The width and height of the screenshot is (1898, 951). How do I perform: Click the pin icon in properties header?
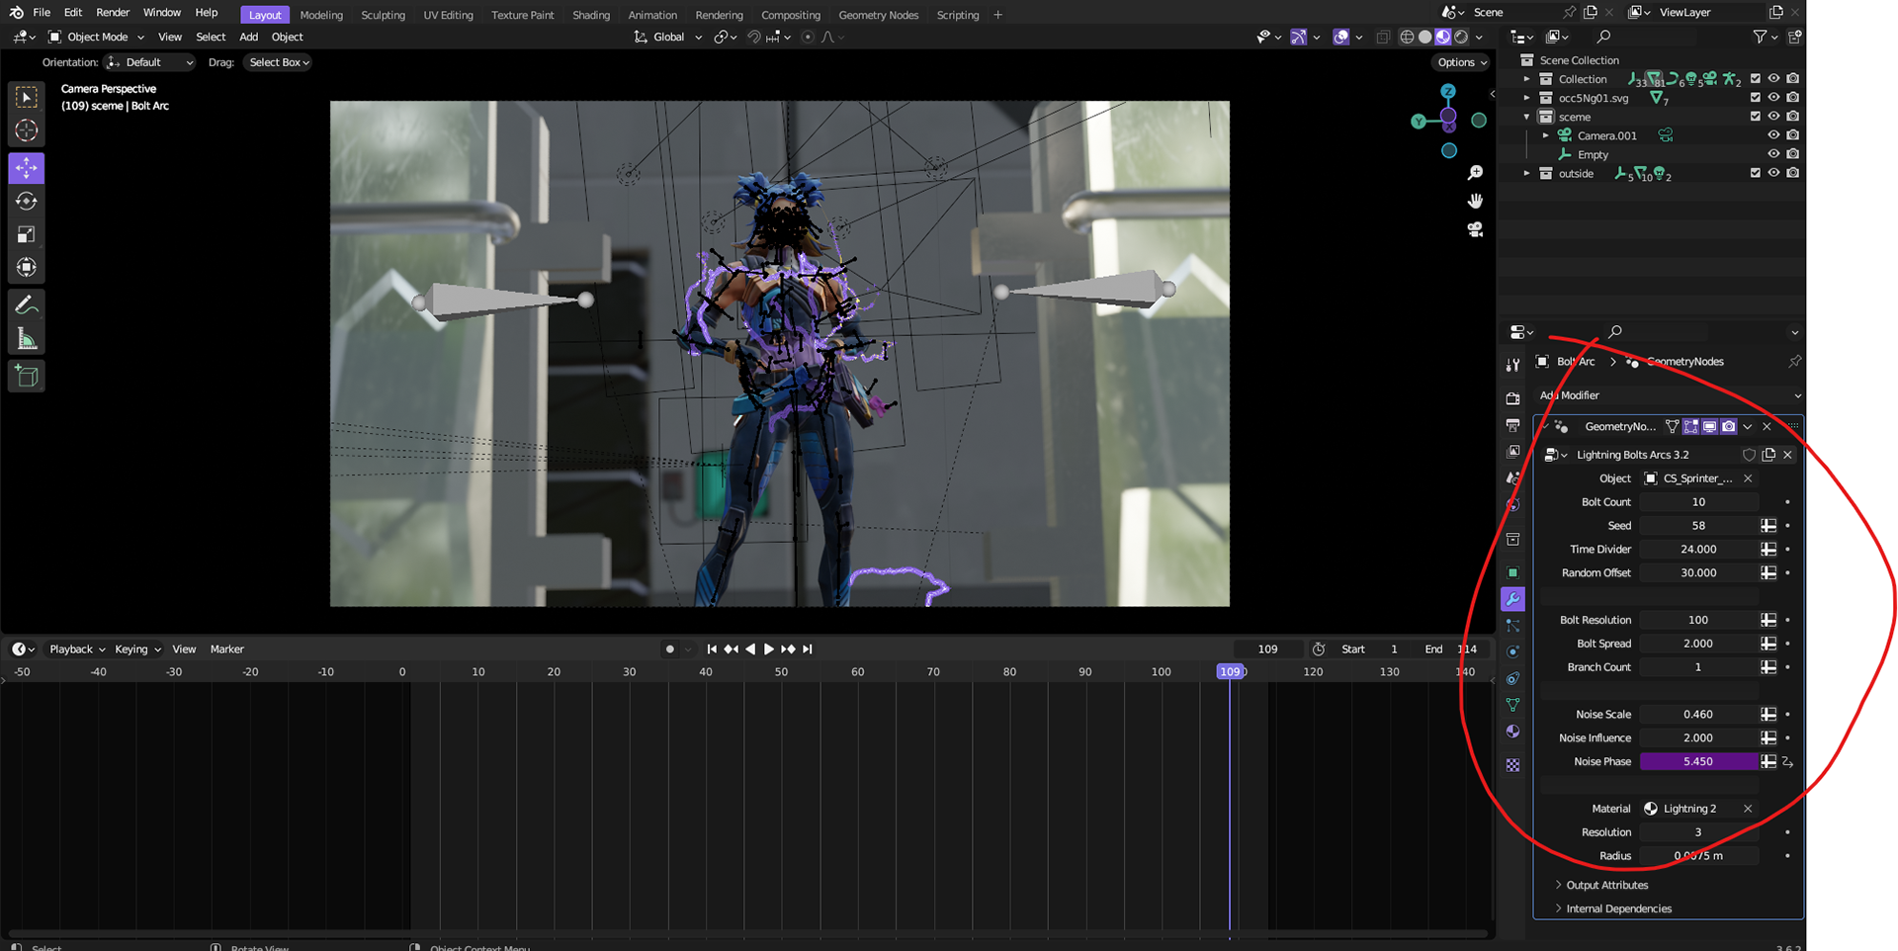click(1794, 362)
